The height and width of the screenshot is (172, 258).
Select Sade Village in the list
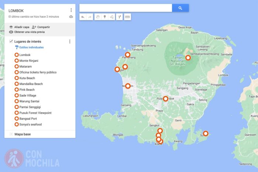click(x=25, y=95)
